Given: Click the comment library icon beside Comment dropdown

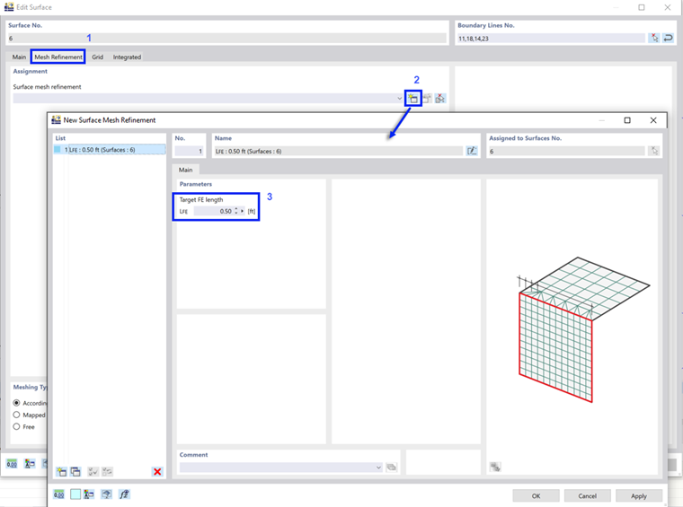Looking at the screenshot, I should [392, 468].
